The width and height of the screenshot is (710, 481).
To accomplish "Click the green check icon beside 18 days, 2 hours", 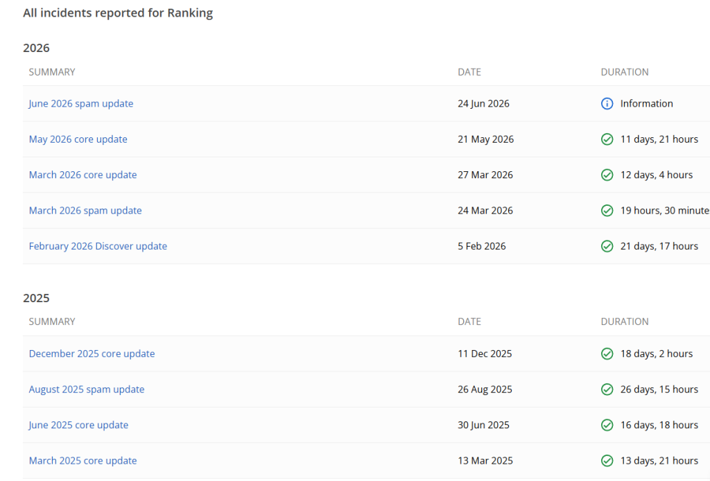I will 607,354.
